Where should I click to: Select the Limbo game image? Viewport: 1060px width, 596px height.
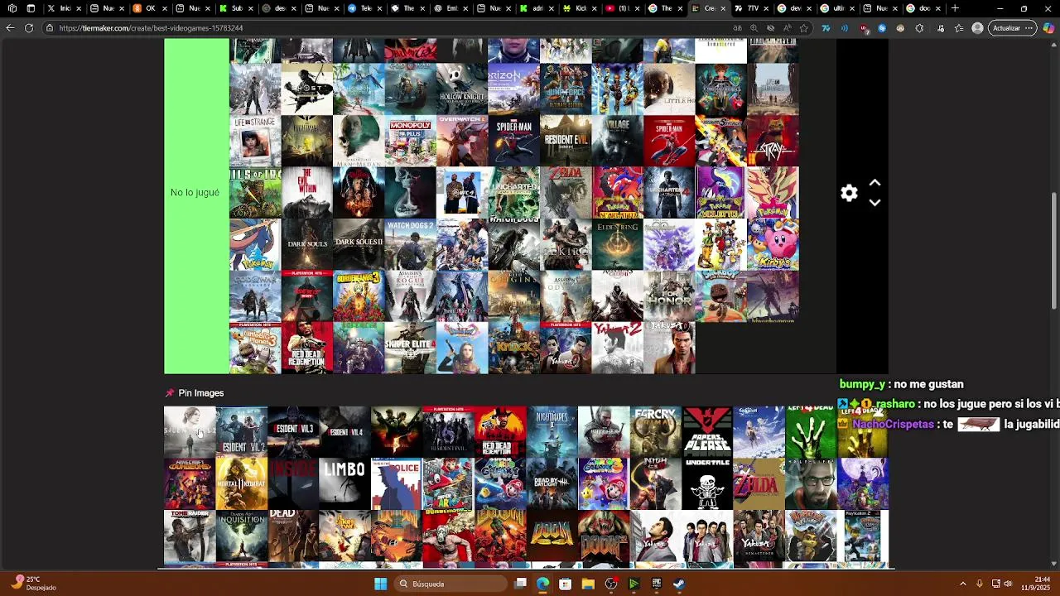click(x=344, y=483)
